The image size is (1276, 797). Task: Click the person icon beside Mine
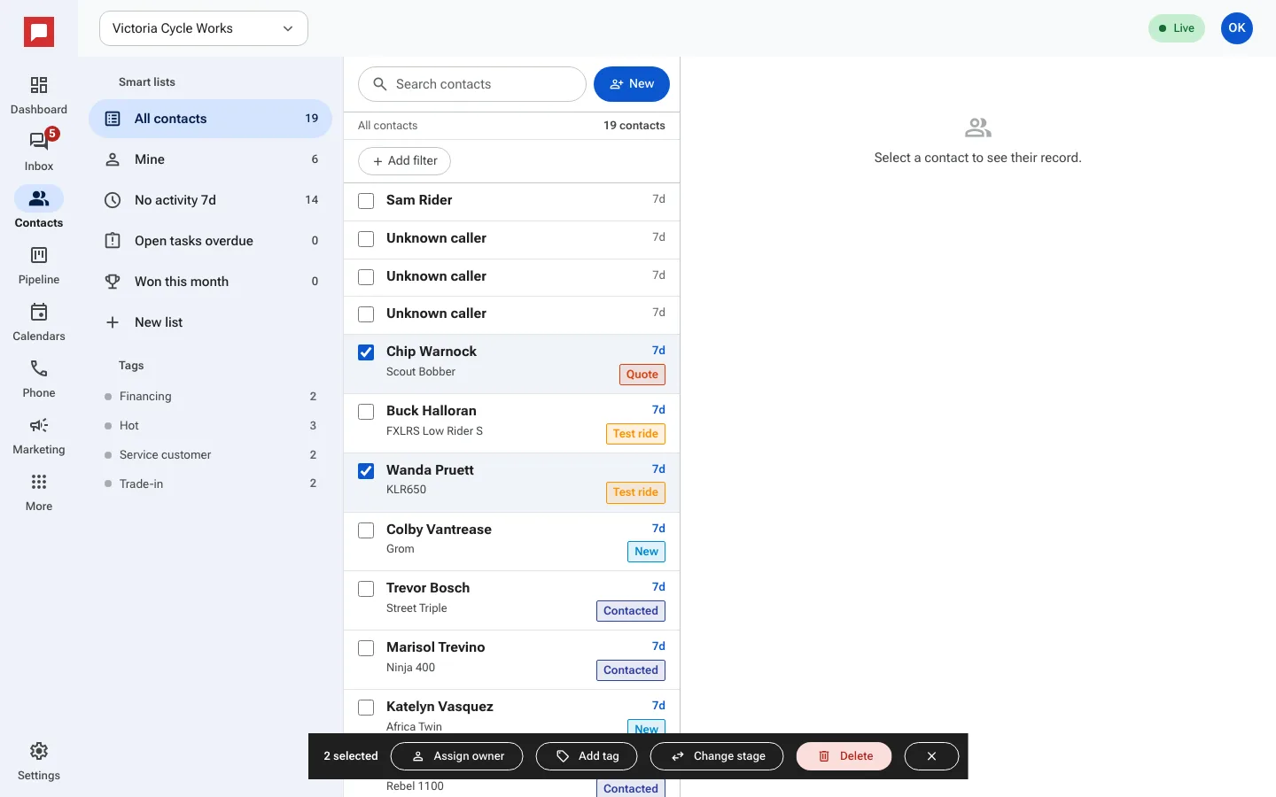click(113, 159)
